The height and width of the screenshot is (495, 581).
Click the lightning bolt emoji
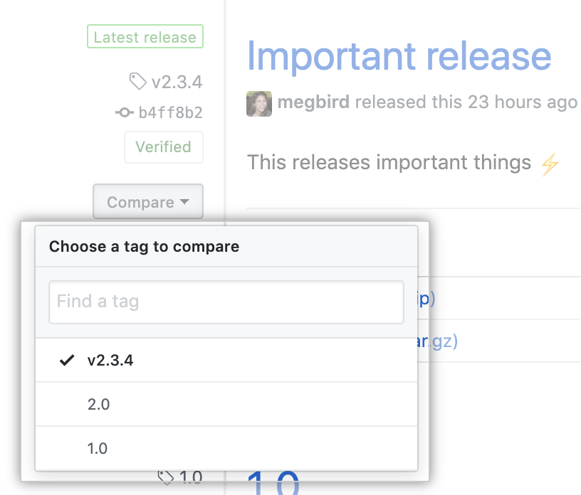click(549, 165)
